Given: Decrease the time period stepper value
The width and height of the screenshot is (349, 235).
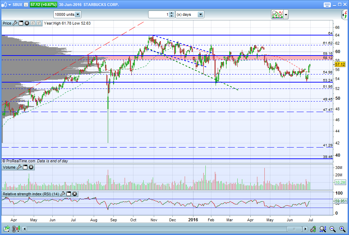Looking at the screenshot, I should pyautogui.click(x=171, y=16).
